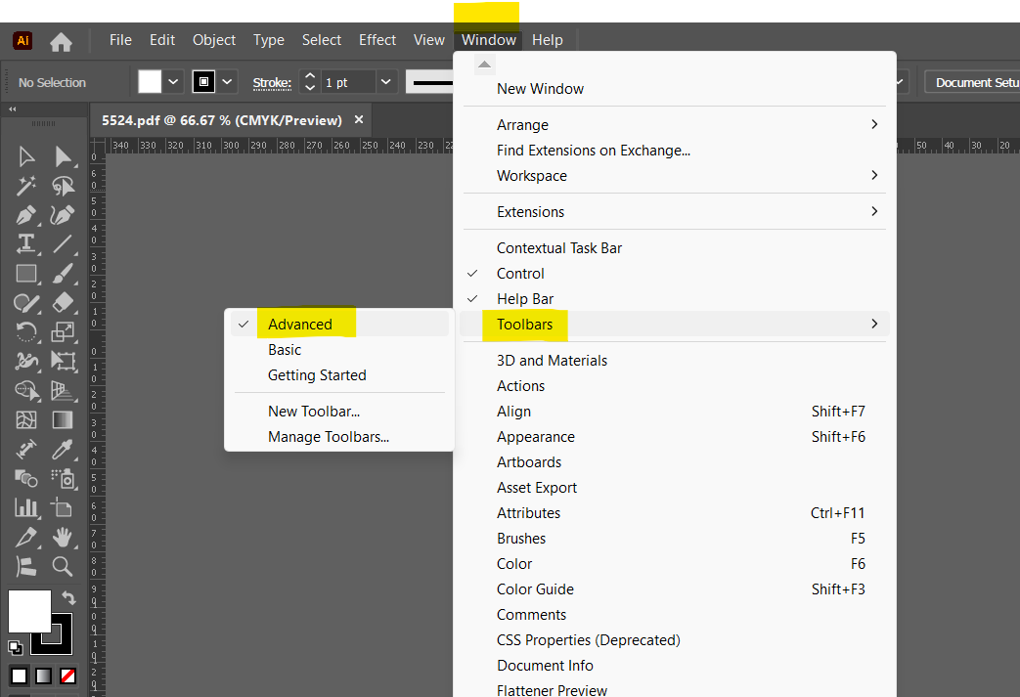Open the Object menu
Image resolution: width=1020 pixels, height=697 pixels.
coord(214,40)
